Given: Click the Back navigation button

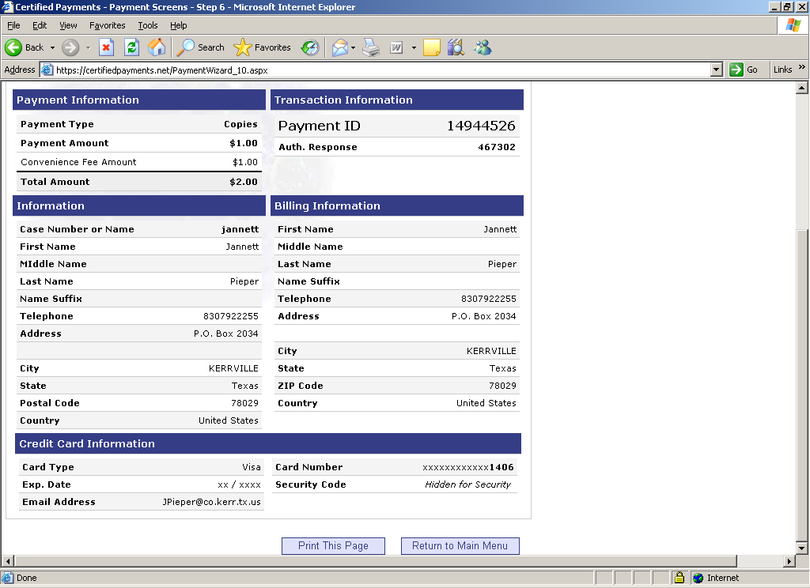Looking at the screenshot, I should pos(25,47).
